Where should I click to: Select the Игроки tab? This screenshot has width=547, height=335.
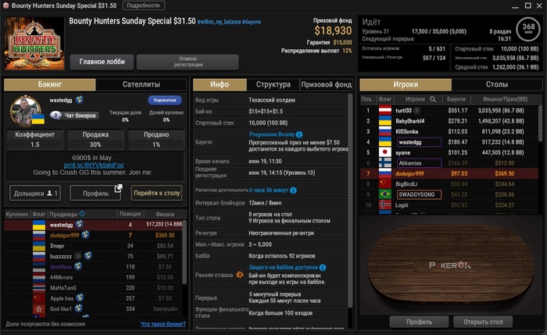[x=406, y=84]
